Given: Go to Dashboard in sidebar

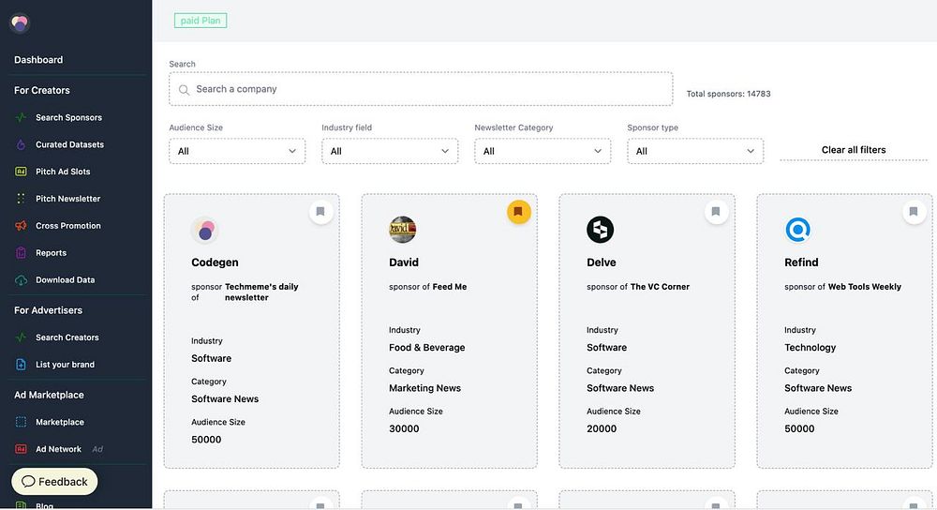Looking at the screenshot, I should pyautogui.click(x=38, y=60).
